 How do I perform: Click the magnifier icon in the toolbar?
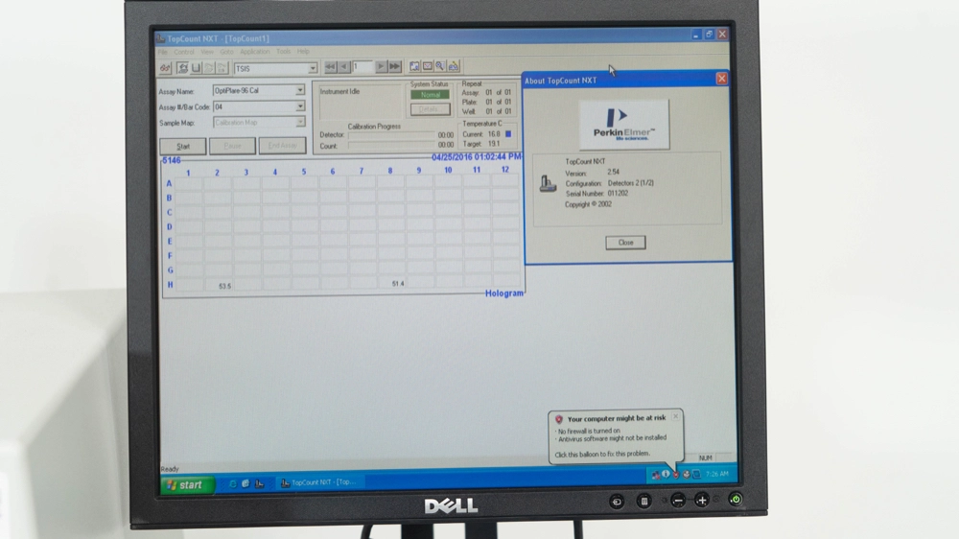440,67
